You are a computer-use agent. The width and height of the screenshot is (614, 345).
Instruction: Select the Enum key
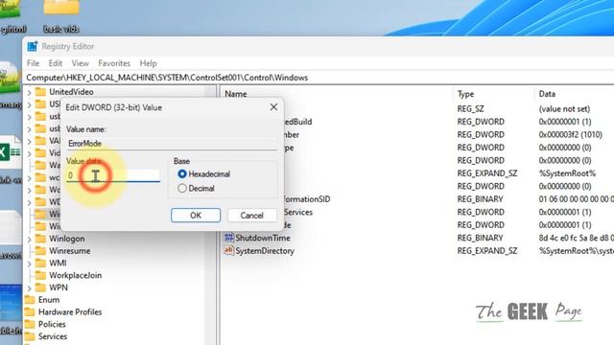coord(49,300)
